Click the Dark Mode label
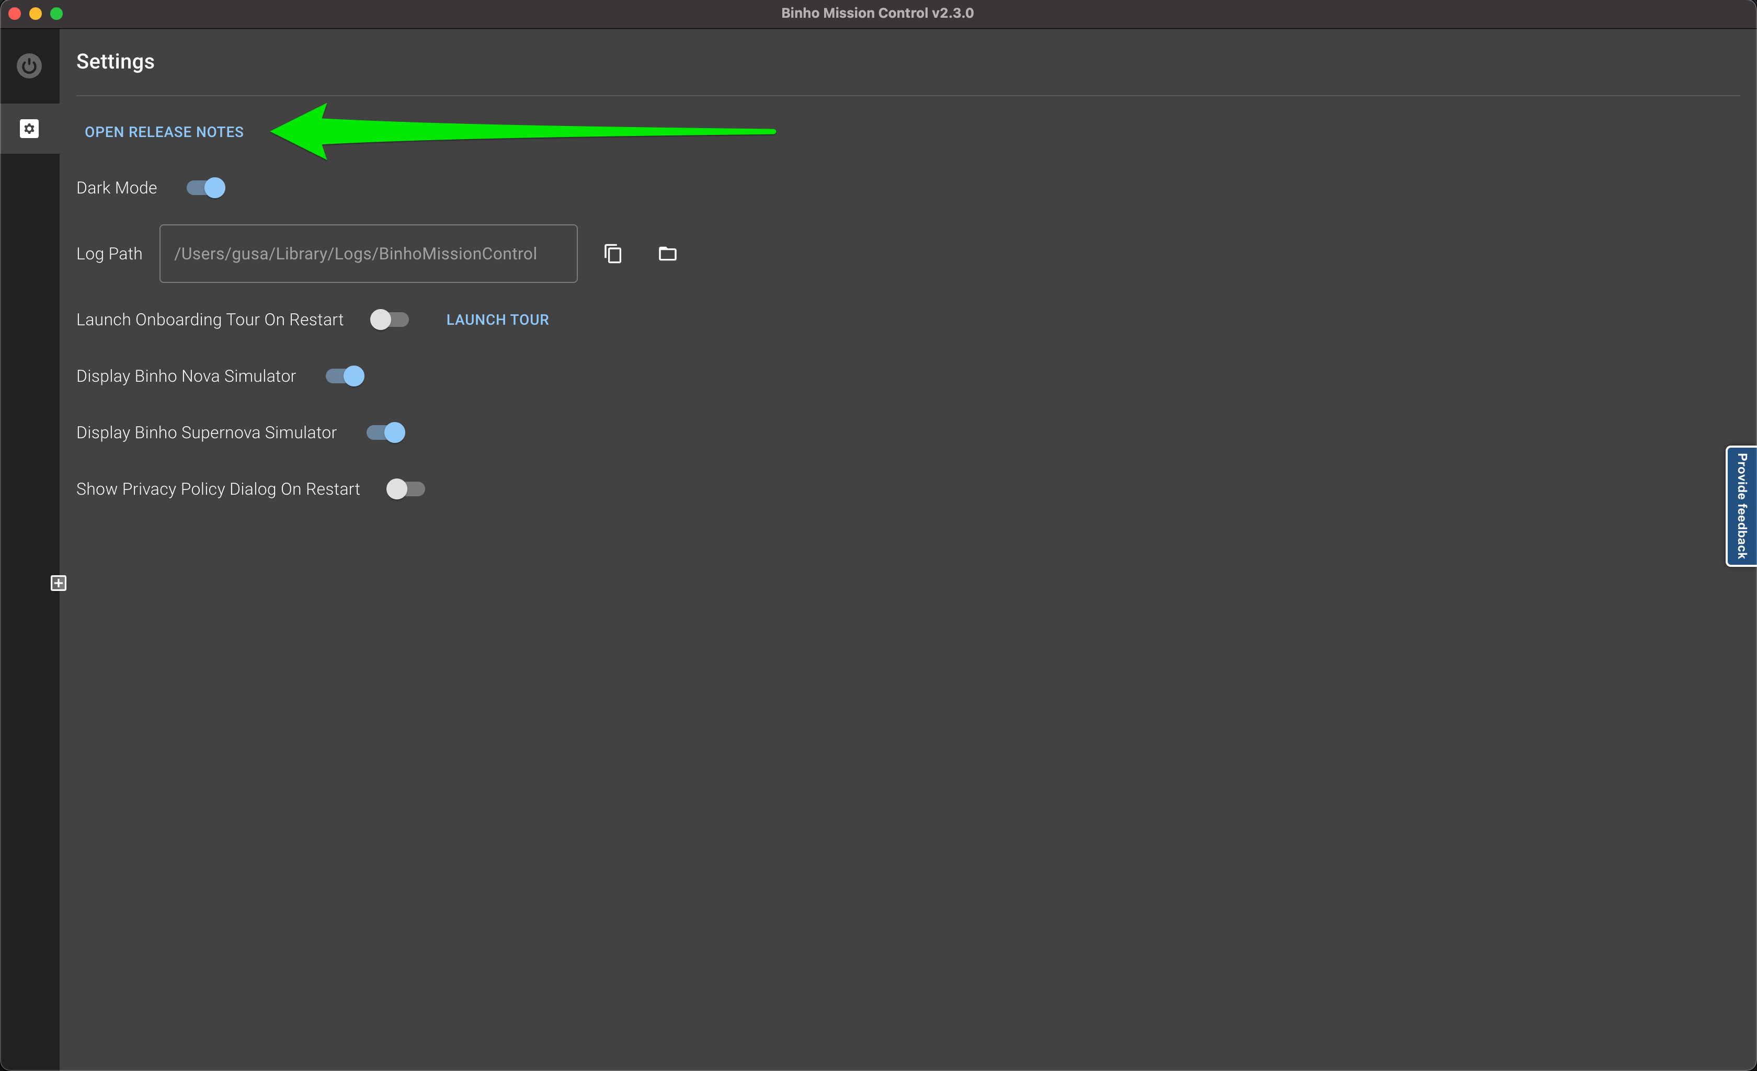The image size is (1757, 1071). (117, 188)
